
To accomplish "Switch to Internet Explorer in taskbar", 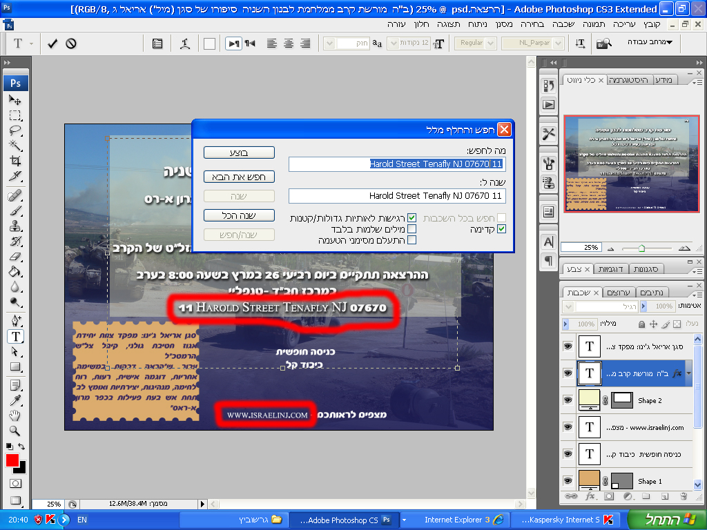I will (x=462, y=520).
